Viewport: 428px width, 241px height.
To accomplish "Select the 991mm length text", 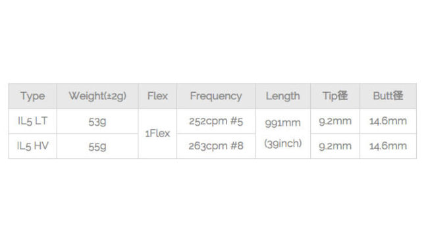I will (282, 123).
